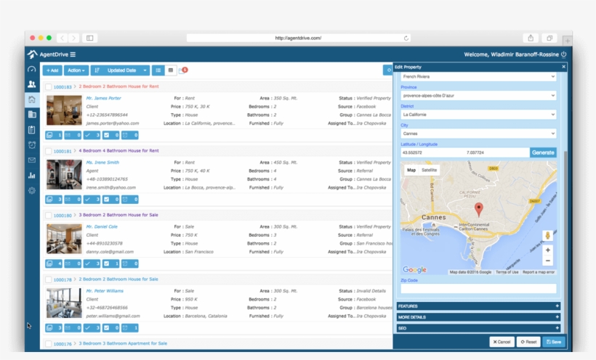This screenshot has height=360, width=596.
Task: Tick the checkbox for listing 1000180
Action: click(x=48, y=216)
